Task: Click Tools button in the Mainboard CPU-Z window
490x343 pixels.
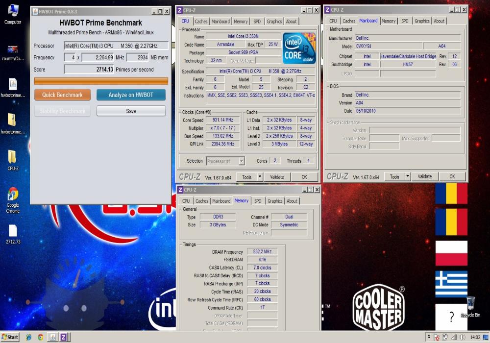Action: 394,177
